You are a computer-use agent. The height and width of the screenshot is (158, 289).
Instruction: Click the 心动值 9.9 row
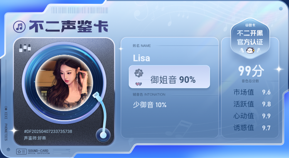252,116
